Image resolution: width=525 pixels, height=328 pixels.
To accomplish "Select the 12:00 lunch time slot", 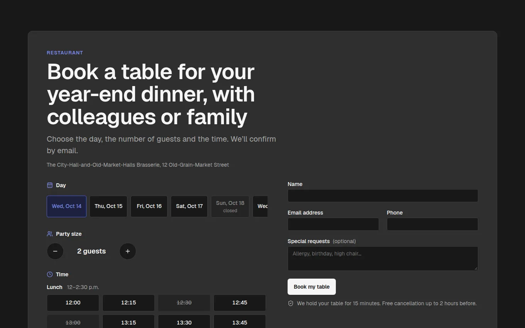I will coord(73,303).
